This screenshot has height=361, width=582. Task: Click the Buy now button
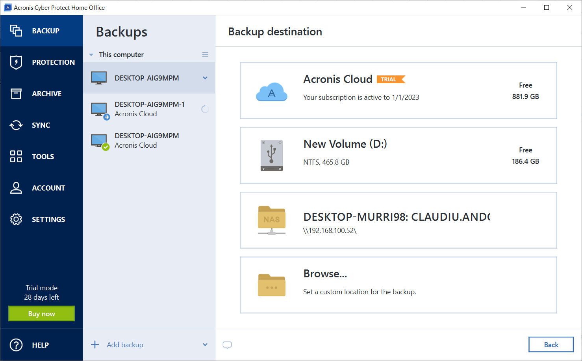pos(41,313)
